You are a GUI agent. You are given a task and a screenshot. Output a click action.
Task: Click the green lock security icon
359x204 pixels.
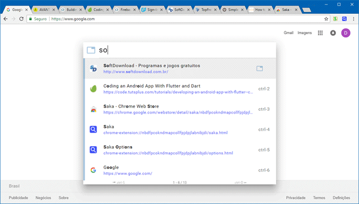(x=30, y=19)
